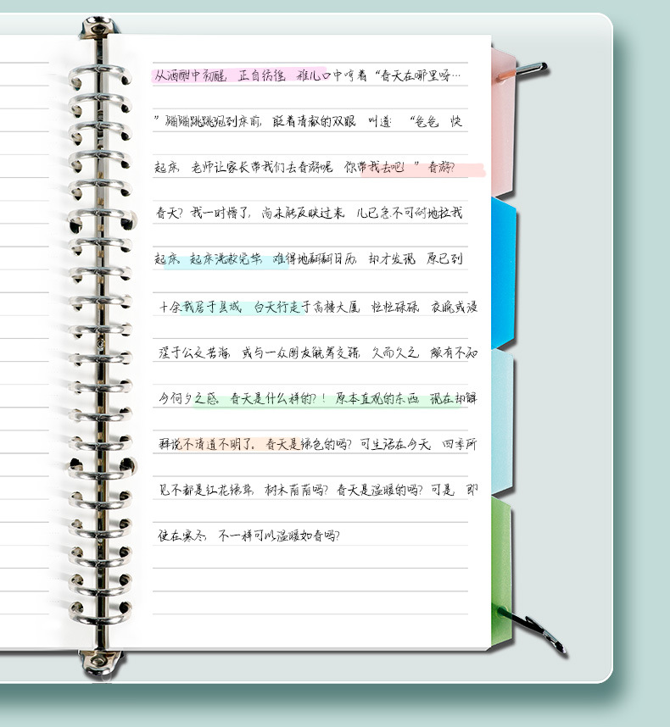Viewport: 670px width, 727px height.
Task: Click the green-highlighted text "春天是什么样的?"
Action: tap(273, 398)
